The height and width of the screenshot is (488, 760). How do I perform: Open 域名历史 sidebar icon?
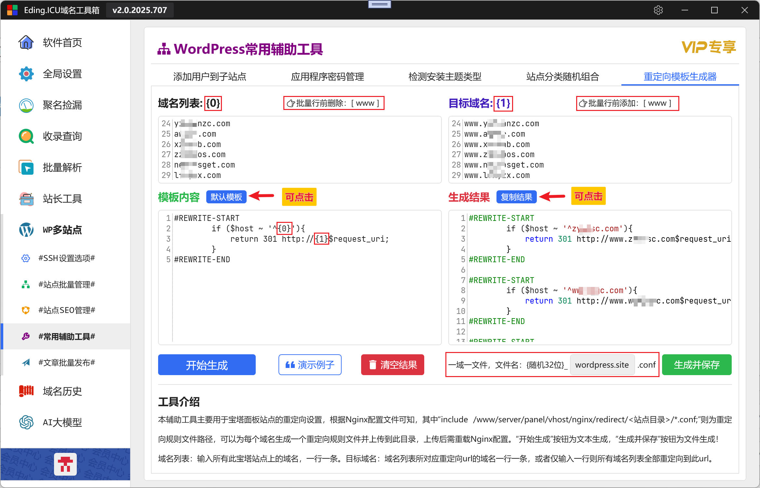coord(26,391)
